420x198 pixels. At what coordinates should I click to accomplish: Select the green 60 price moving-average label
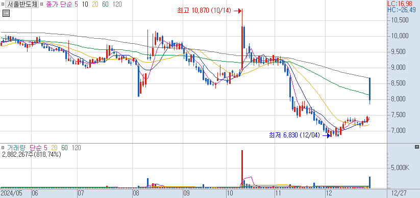pyautogui.click(x=106, y=4)
